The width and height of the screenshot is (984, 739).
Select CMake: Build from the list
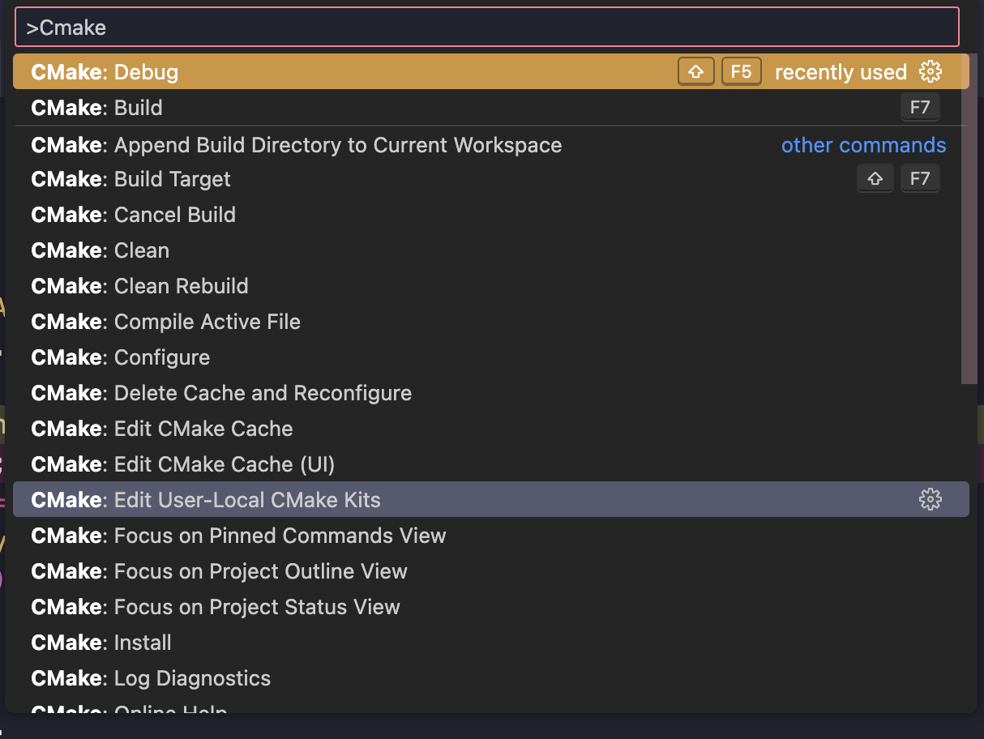tap(324, 108)
